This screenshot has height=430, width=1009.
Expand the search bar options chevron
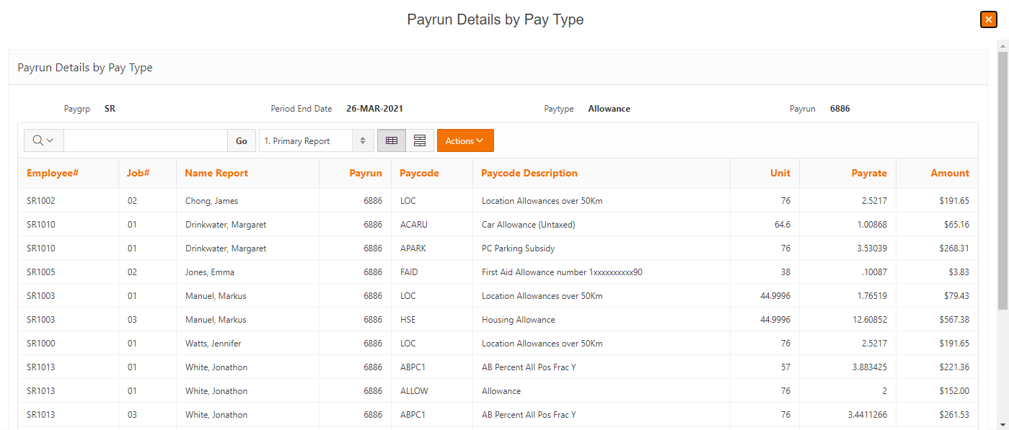pos(51,140)
